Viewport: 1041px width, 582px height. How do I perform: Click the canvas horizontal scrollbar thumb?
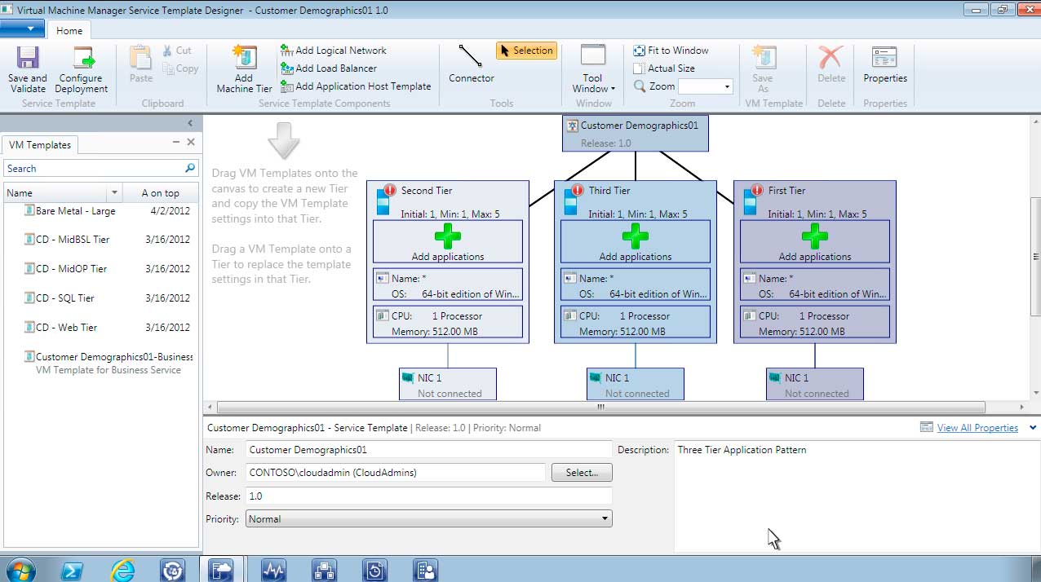tap(601, 407)
